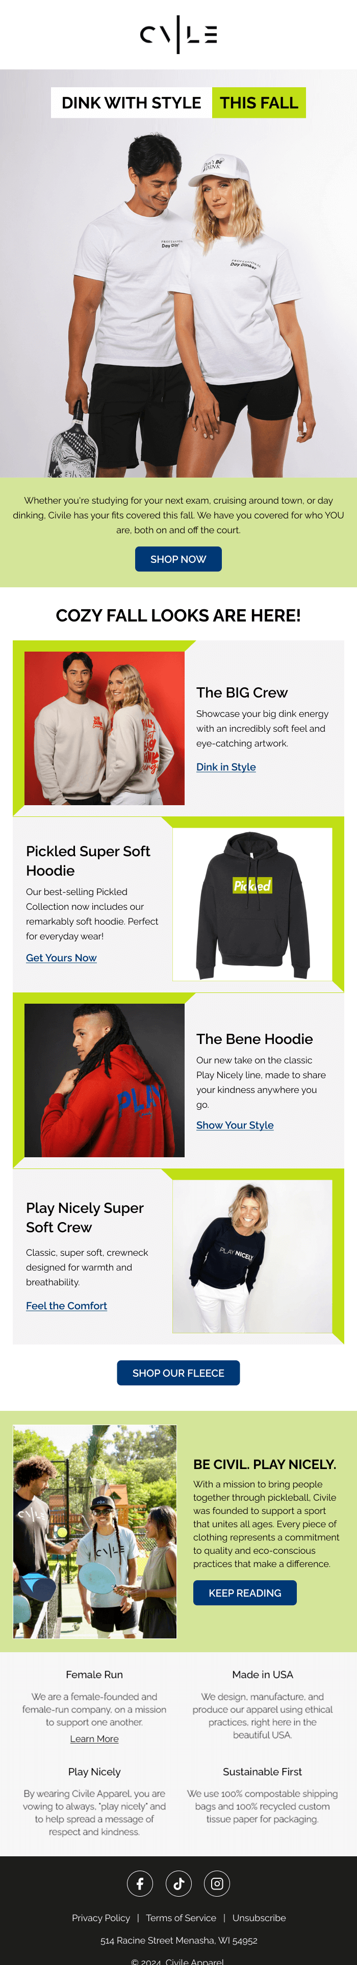The image size is (357, 1965).
Task: Open the TikTok social icon
Action: (x=178, y=1883)
